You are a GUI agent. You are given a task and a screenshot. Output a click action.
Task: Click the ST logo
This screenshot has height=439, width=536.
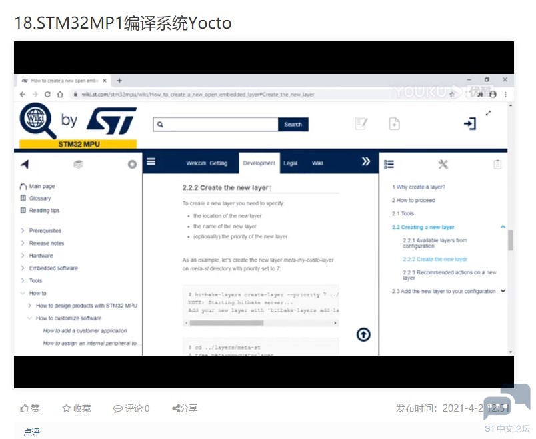click(x=111, y=121)
